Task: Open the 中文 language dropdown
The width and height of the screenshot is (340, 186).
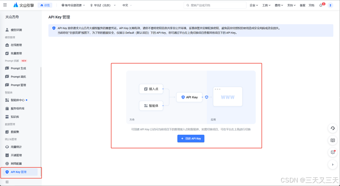Action: click(x=127, y=5)
